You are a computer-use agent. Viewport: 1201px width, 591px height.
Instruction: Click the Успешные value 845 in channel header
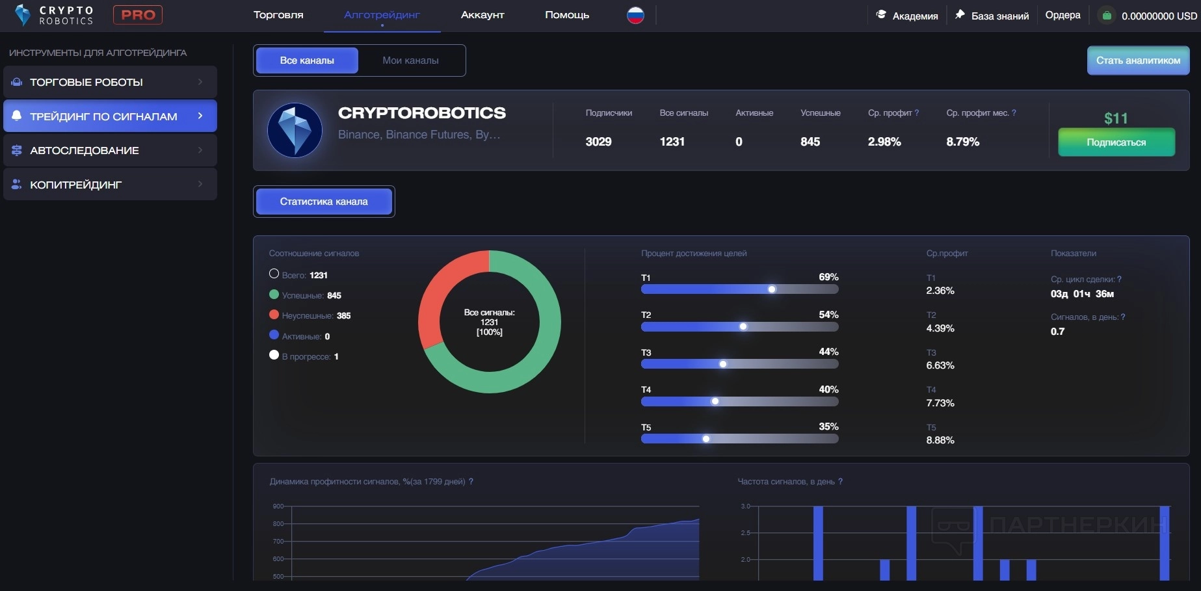(810, 142)
